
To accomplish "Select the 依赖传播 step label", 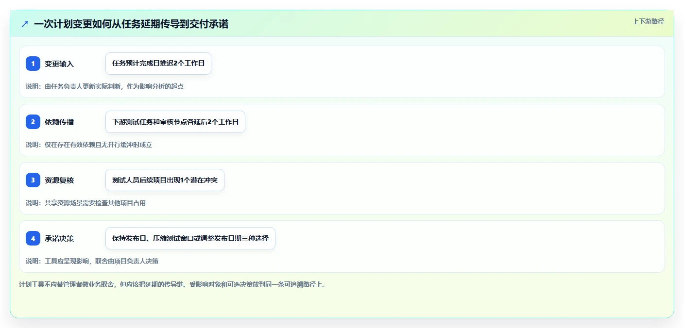I will (x=59, y=122).
